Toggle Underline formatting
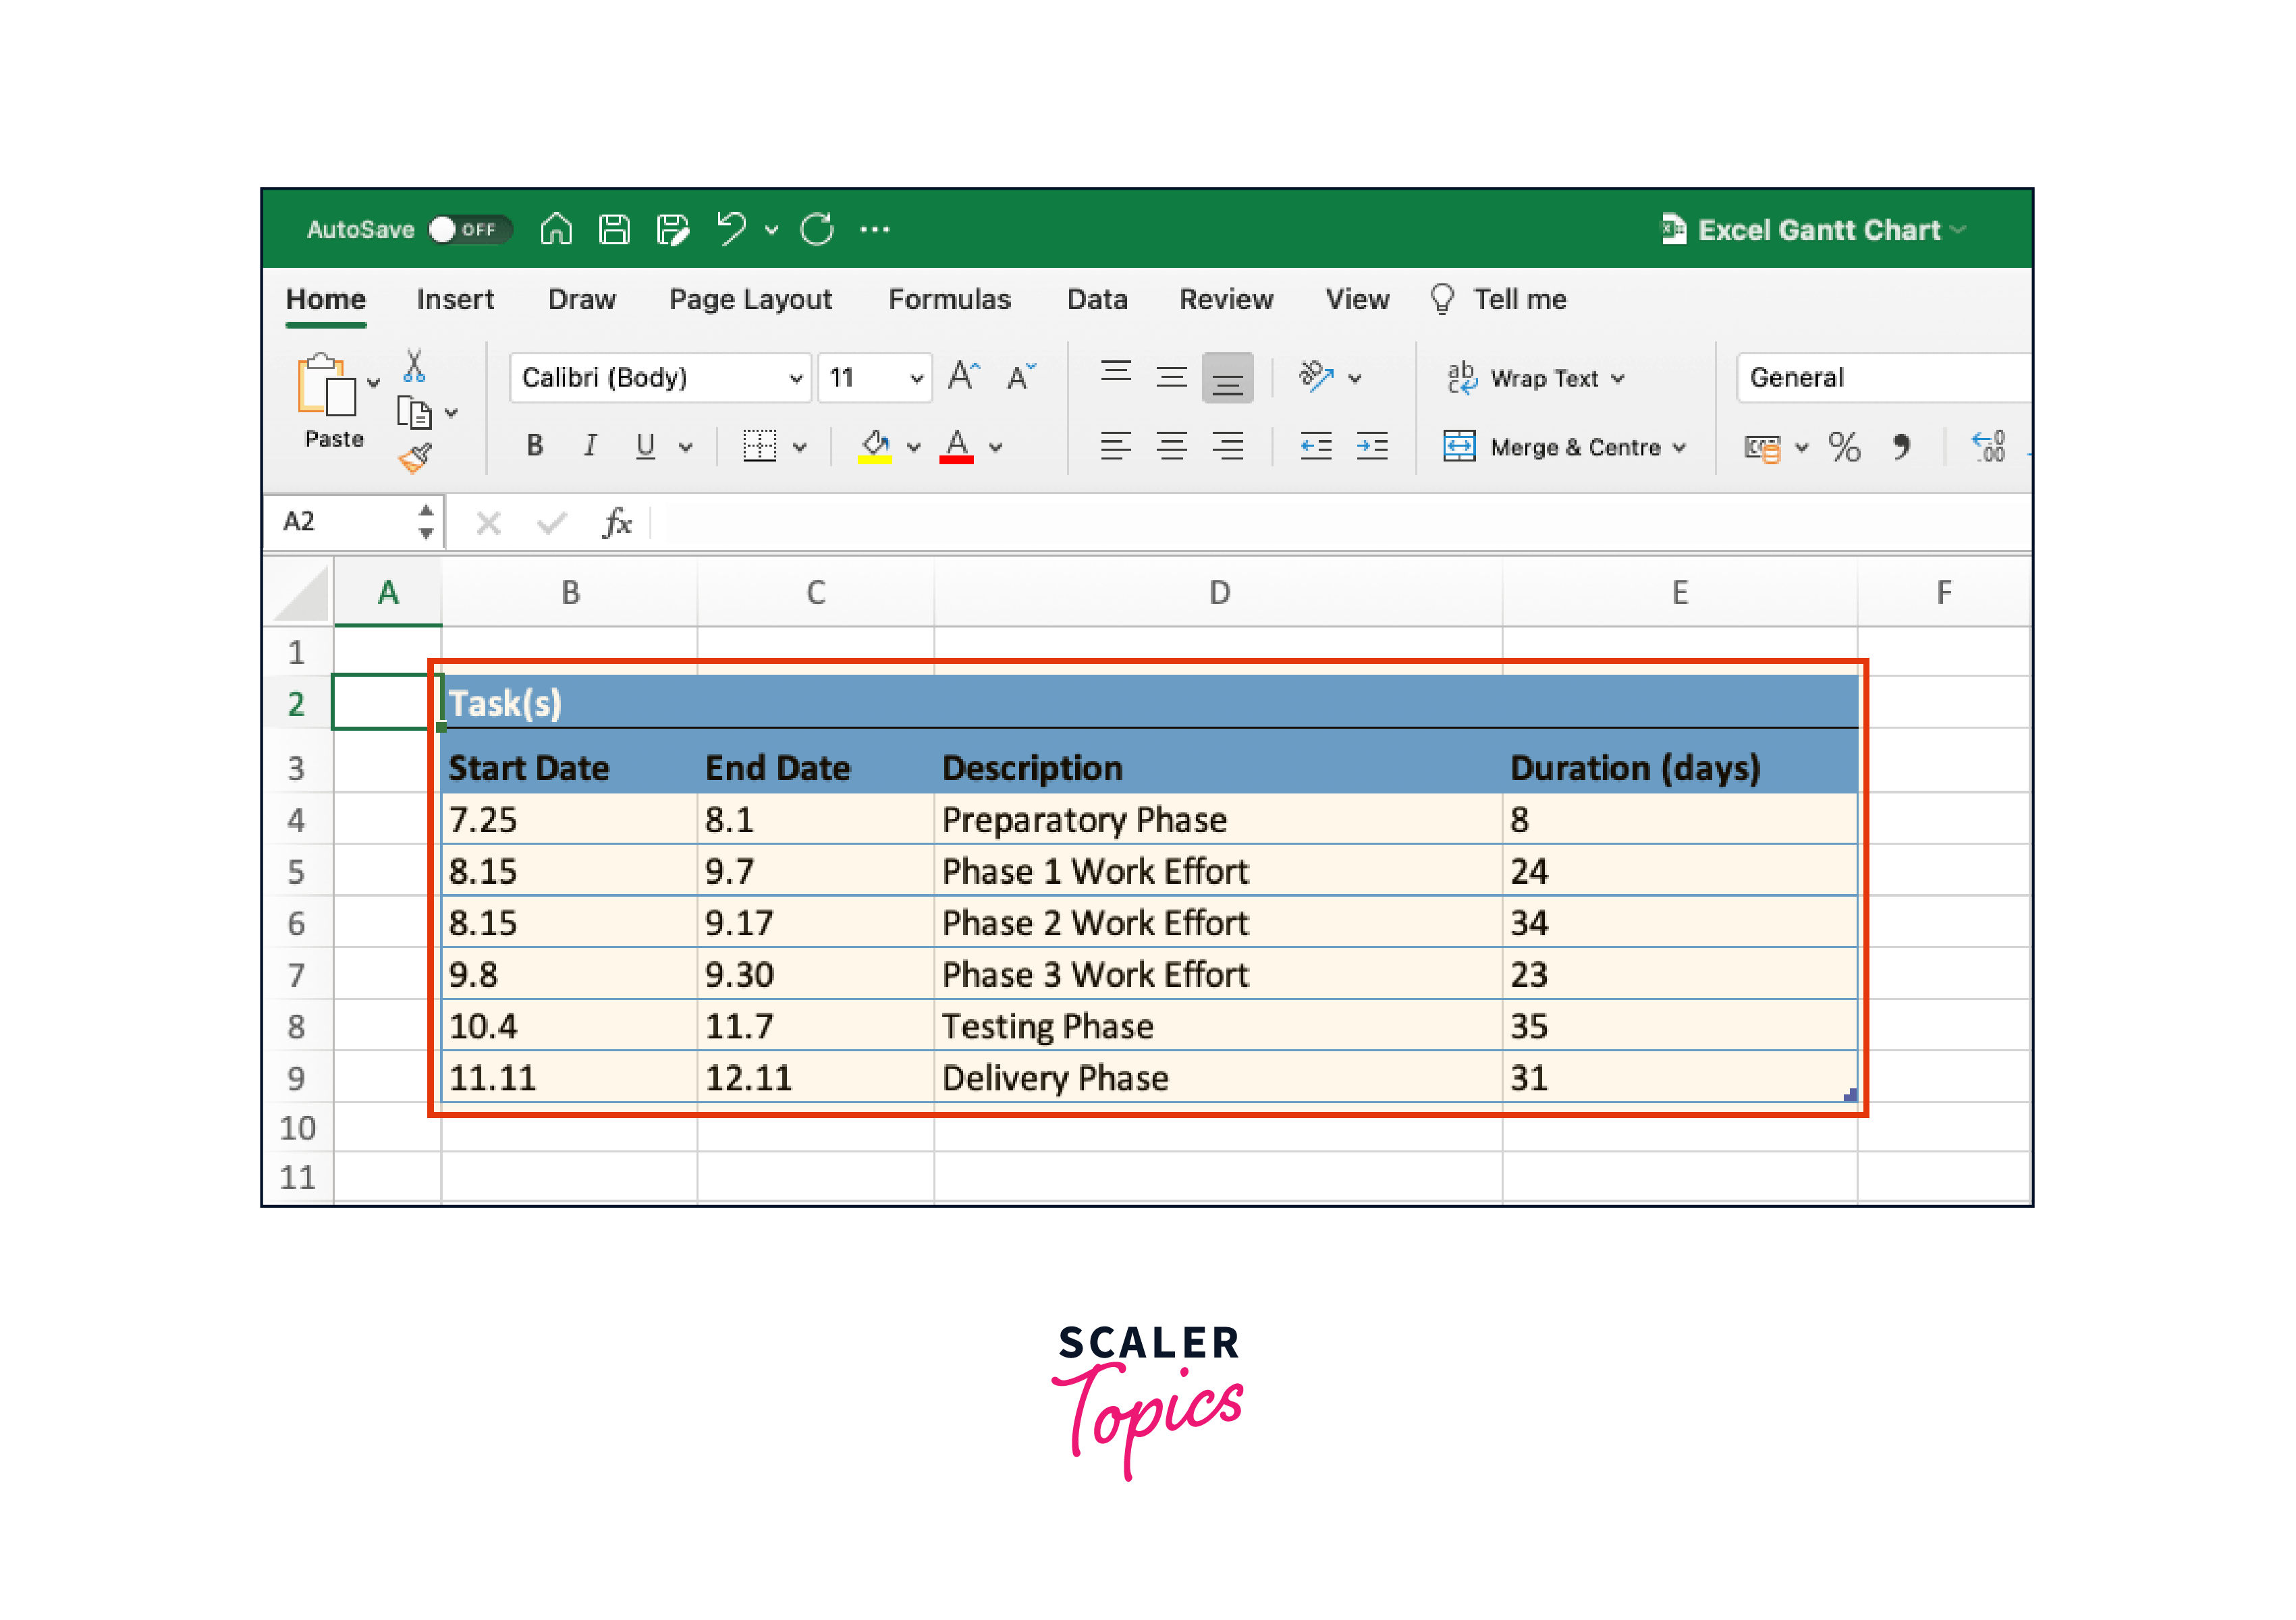Viewport: 2296px width, 1620px height. pos(645,446)
